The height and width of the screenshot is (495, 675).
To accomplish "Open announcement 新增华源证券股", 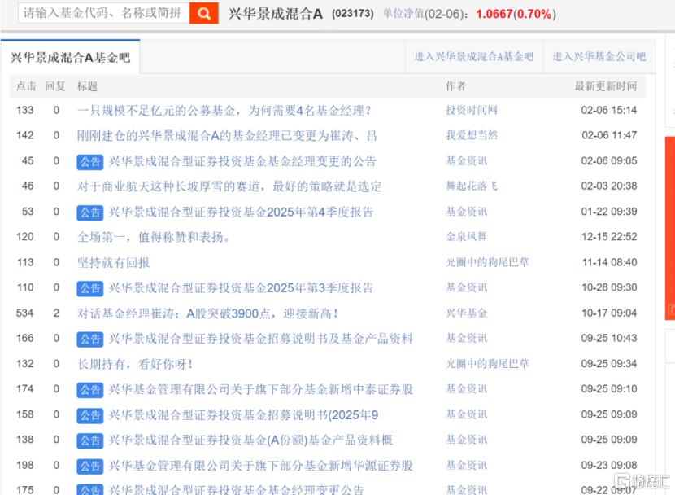I will (261, 465).
